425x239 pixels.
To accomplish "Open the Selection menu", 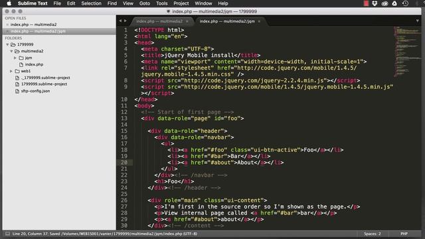I will (x=92, y=3).
